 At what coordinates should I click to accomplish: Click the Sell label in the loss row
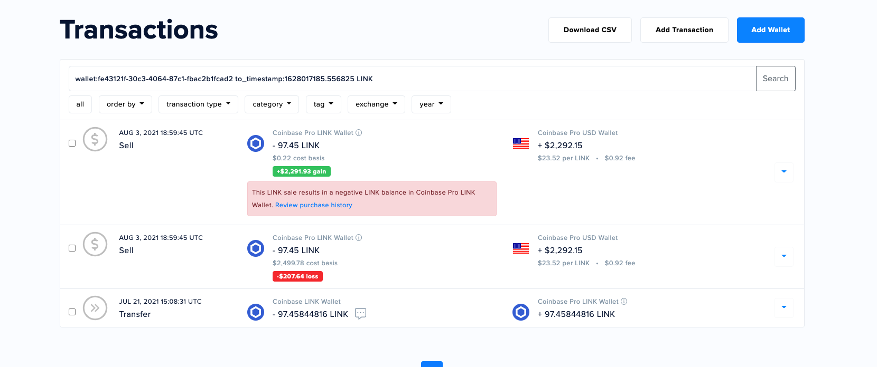tap(126, 250)
